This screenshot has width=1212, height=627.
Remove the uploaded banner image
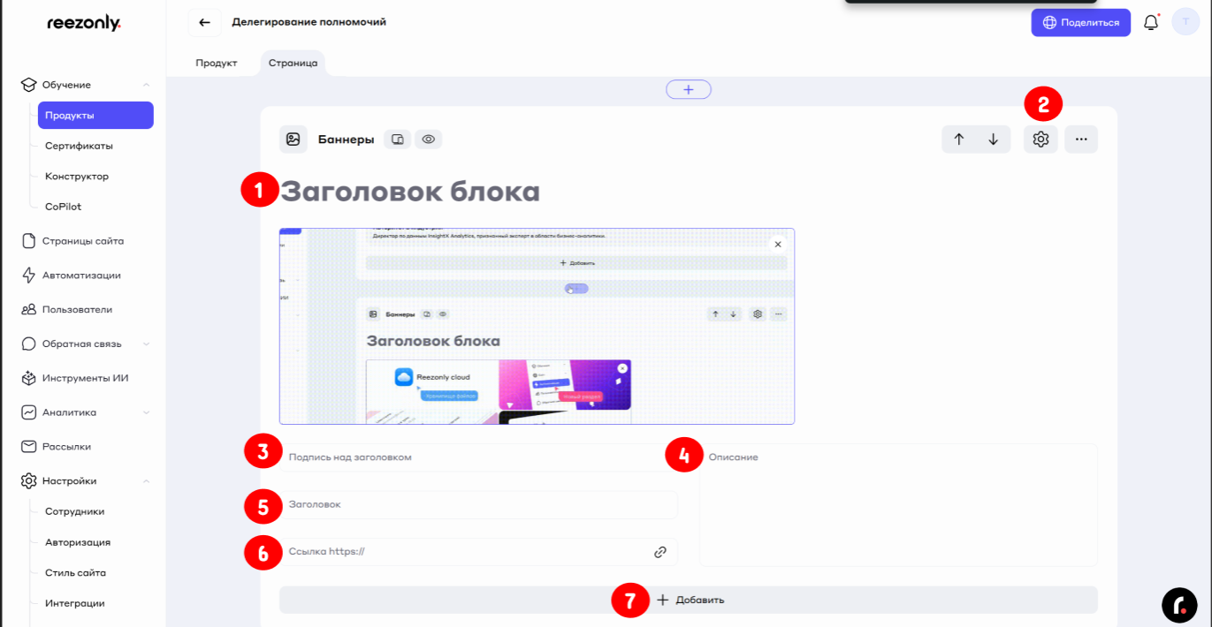point(777,245)
